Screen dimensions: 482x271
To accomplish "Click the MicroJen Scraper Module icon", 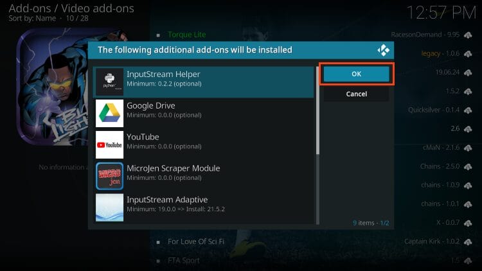I will pos(109,176).
